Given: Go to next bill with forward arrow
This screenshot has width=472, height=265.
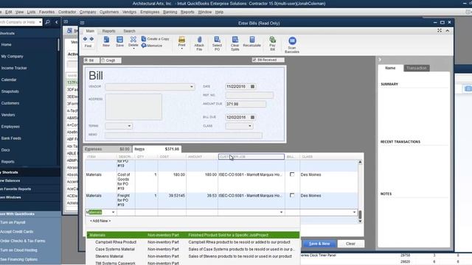Looking at the screenshot, I should tap(91, 39).
